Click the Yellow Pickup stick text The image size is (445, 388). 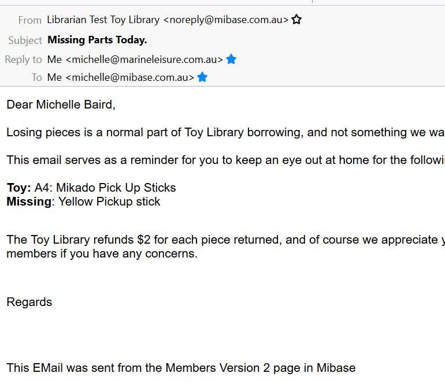pyautogui.click(x=109, y=202)
